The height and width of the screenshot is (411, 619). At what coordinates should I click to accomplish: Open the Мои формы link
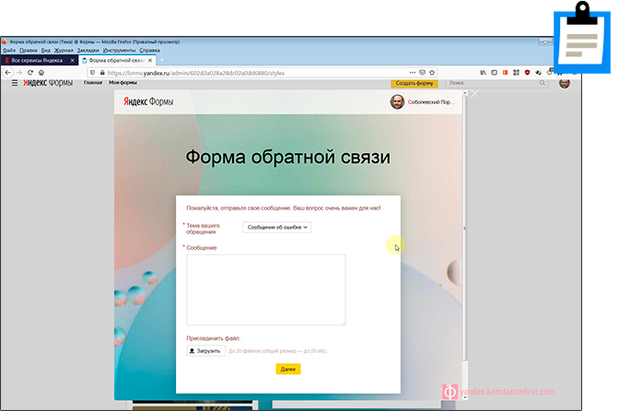click(x=123, y=83)
